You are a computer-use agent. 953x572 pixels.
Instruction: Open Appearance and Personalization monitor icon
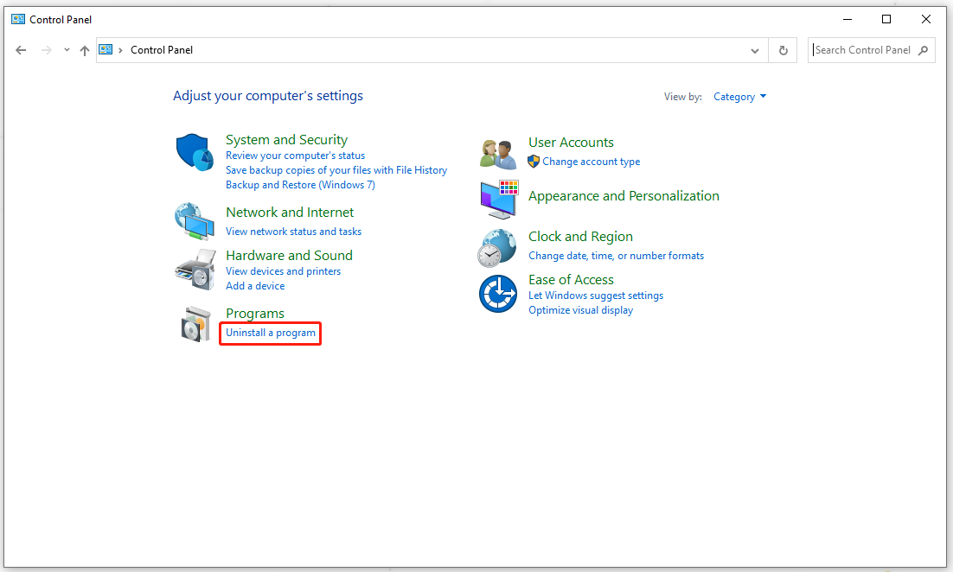[499, 200]
